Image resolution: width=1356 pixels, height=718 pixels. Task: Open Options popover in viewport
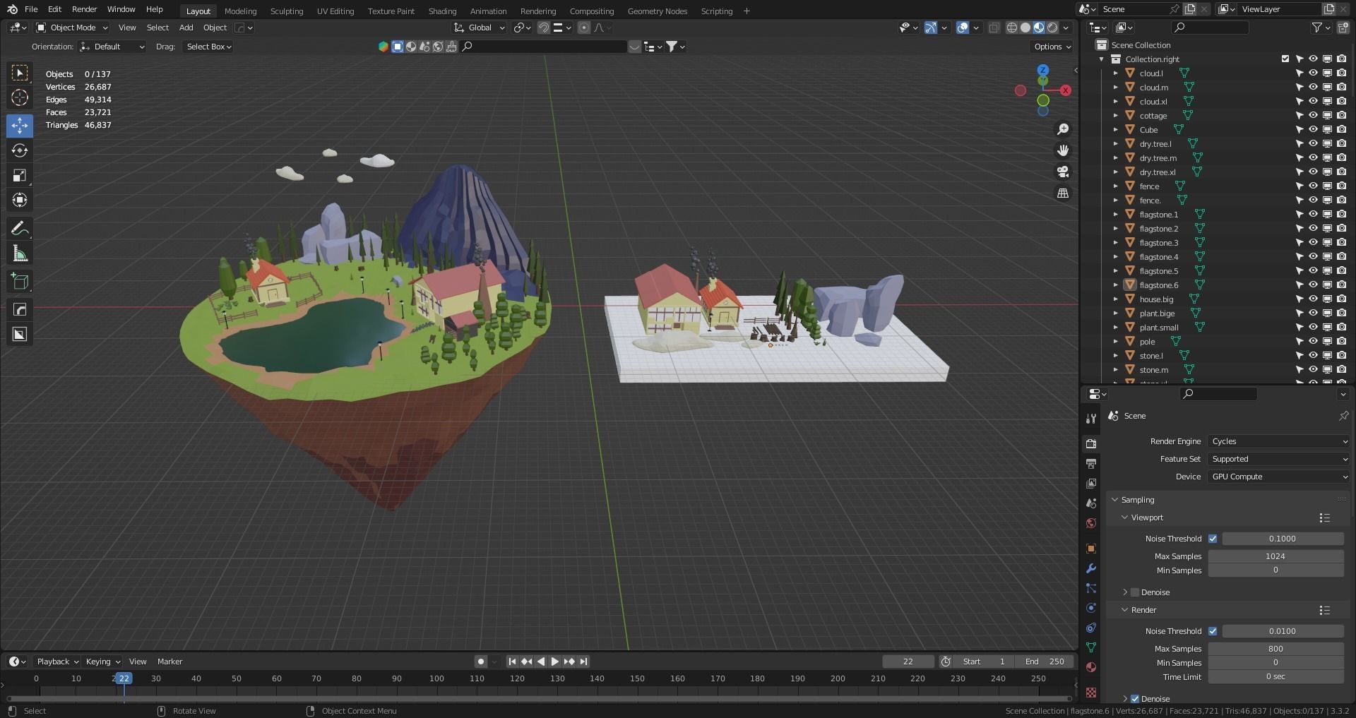pos(1052,47)
